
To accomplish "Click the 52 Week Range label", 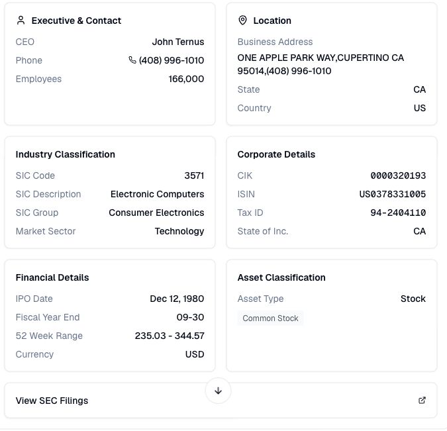I will click(x=49, y=336).
